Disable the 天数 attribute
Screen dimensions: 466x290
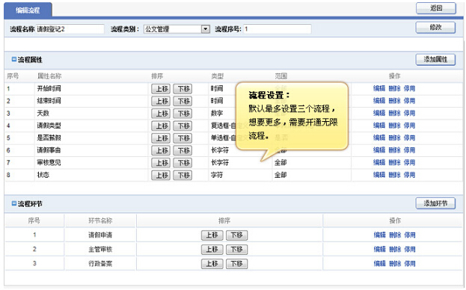pyautogui.click(x=409, y=113)
